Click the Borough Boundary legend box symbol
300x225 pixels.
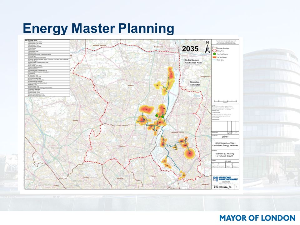(x=214, y=48)
